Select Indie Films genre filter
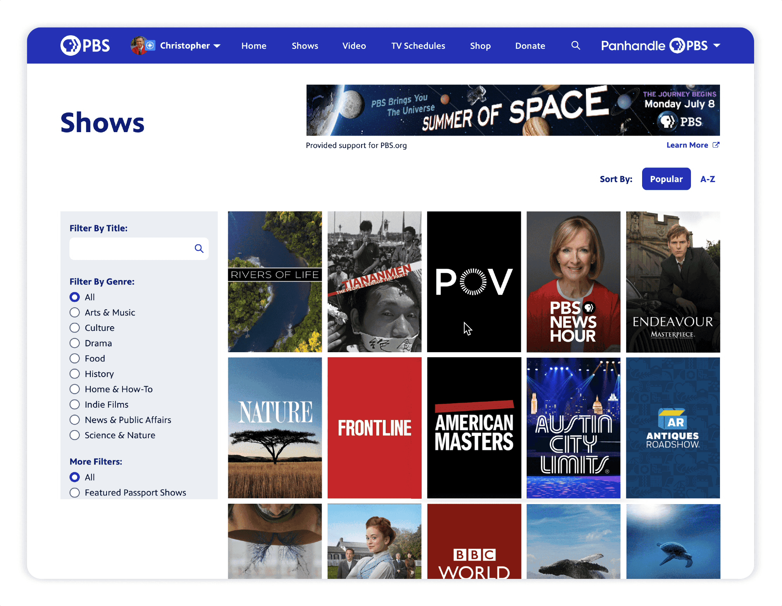 click(74, 405)
